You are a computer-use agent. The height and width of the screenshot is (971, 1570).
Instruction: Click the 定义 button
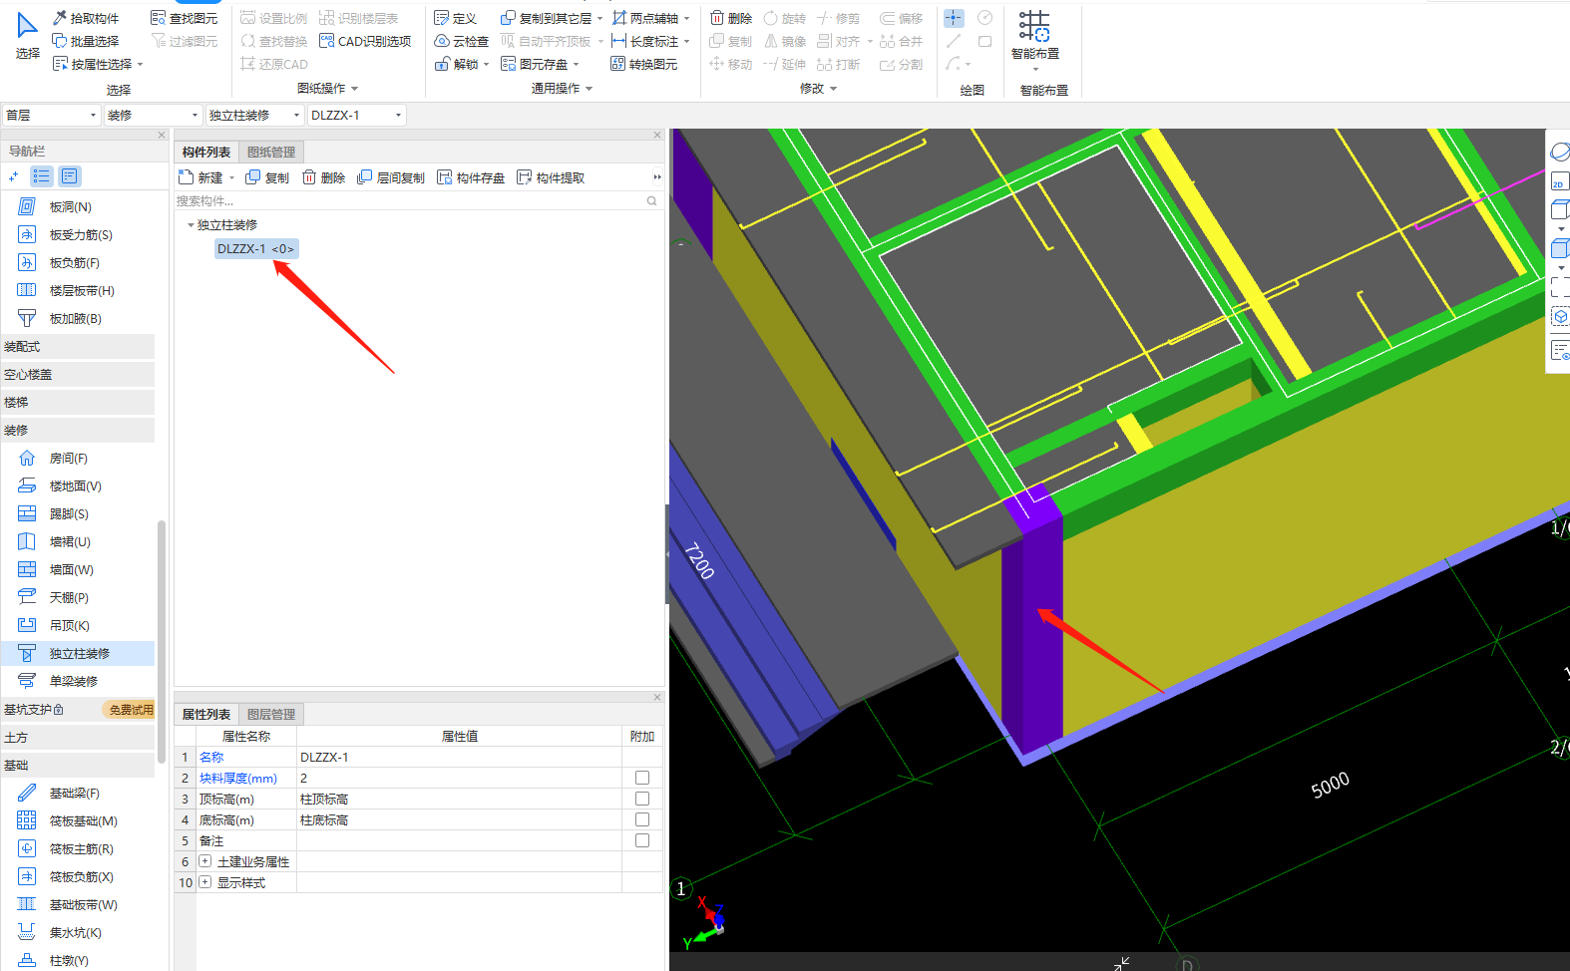(456, 18)
